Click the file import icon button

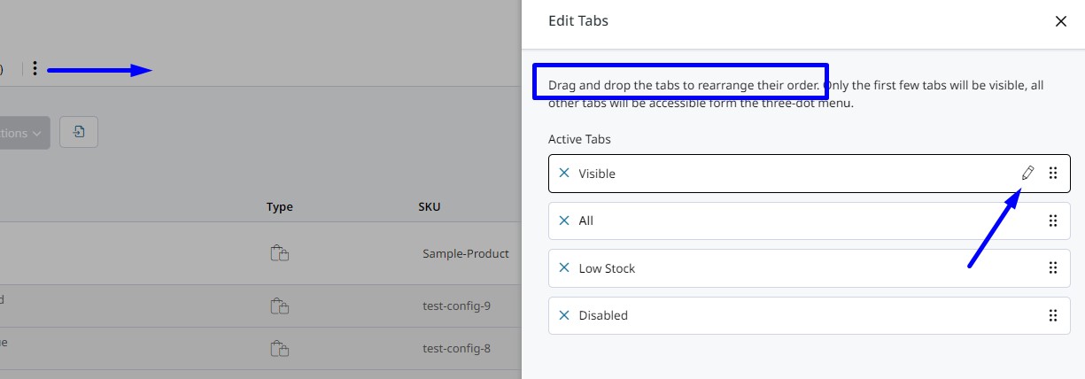79,133
